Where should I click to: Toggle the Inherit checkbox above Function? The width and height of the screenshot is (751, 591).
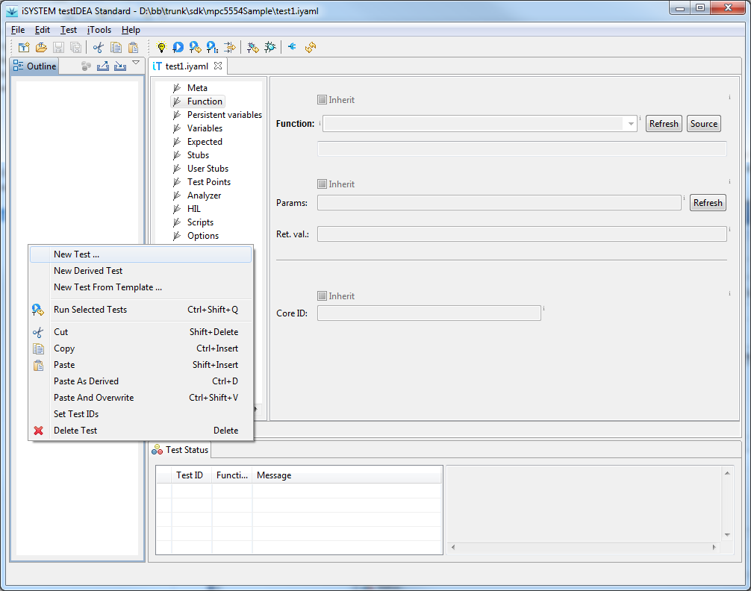pyautogui.click(x=322, y=99)
